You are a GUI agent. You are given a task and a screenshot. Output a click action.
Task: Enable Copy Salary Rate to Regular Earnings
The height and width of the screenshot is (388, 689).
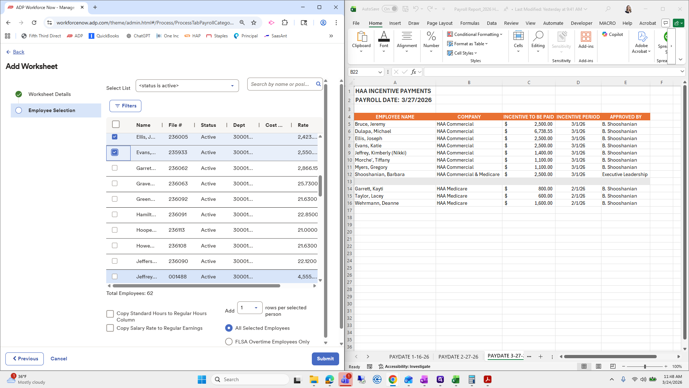click(x=110, y=328)
